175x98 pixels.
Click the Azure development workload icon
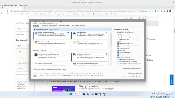click(74, 33)
